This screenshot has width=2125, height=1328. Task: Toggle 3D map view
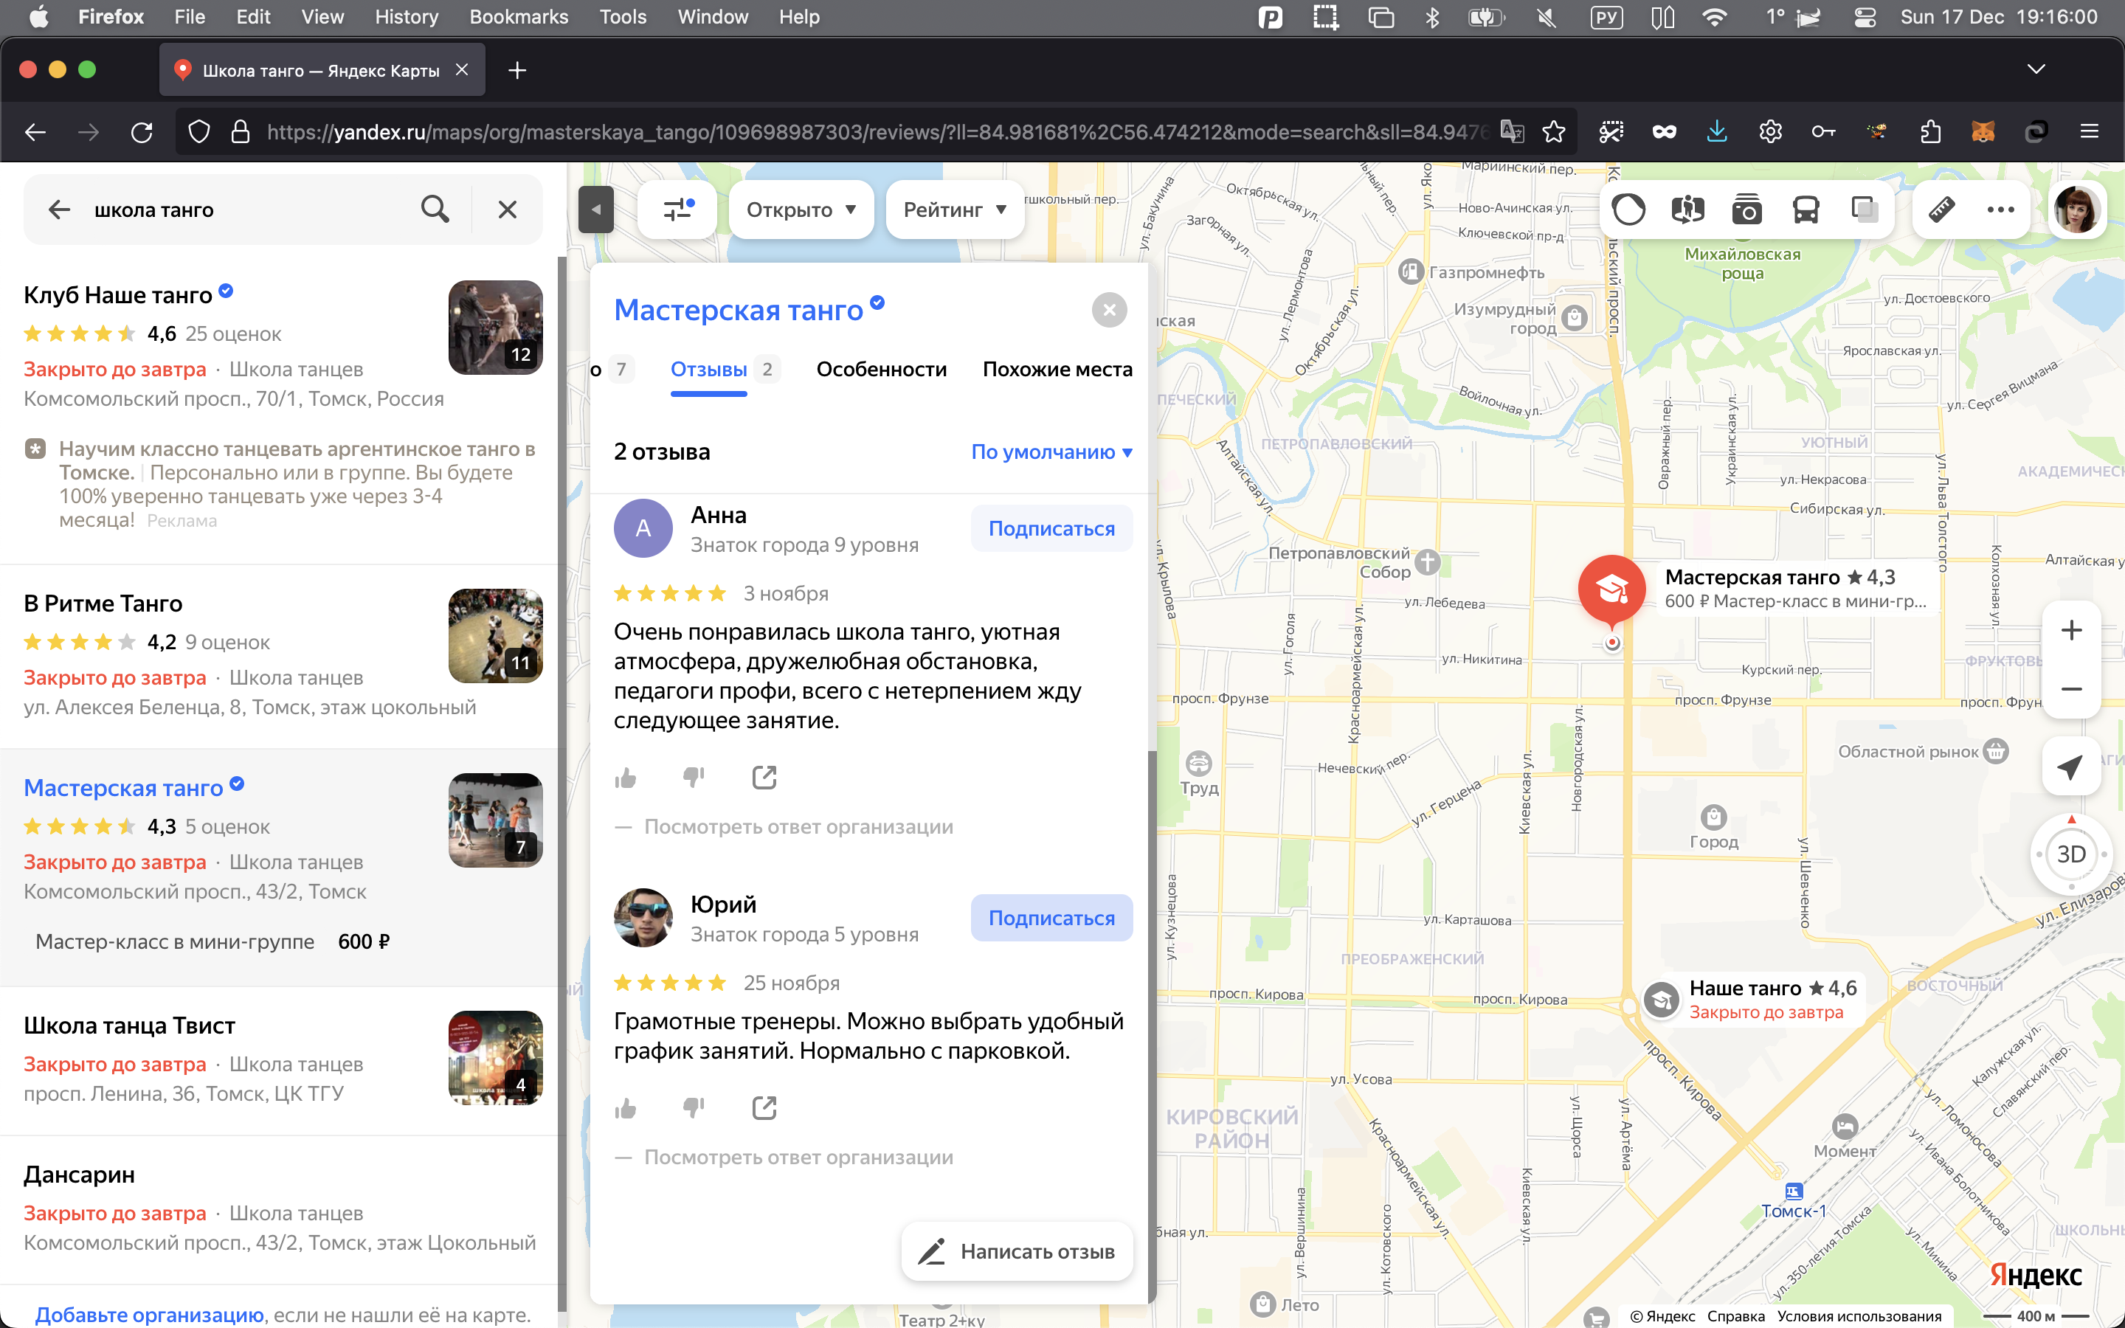click(x=2071, y=854)
